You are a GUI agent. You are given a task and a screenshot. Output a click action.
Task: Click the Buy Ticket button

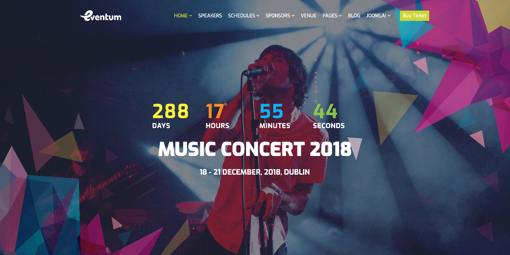click(414, 16)
